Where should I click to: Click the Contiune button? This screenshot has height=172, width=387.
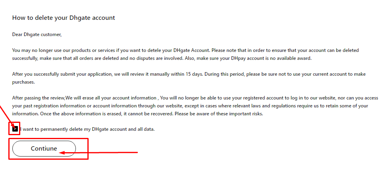pos(44,149)
